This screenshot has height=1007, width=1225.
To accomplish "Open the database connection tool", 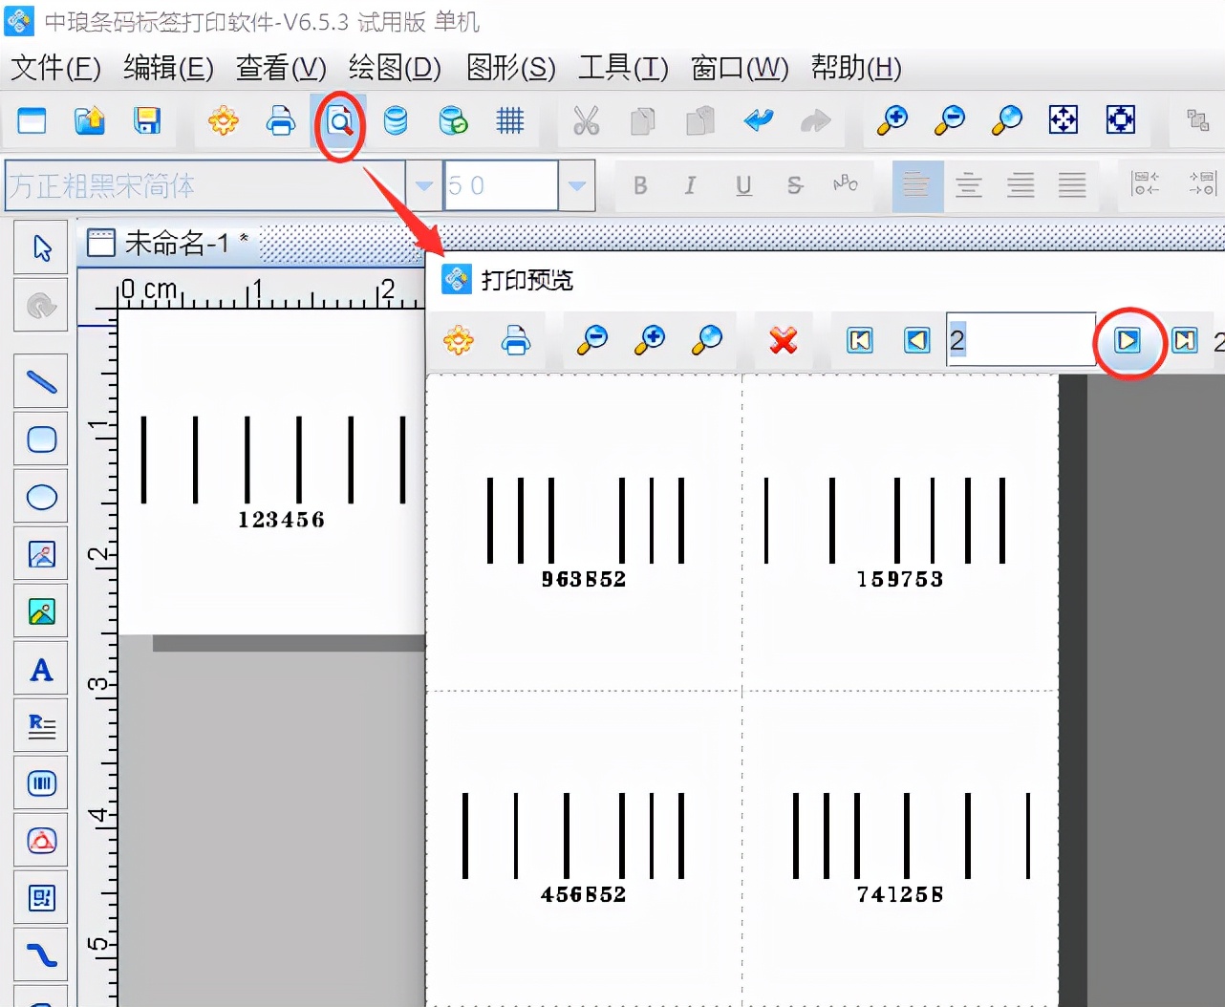I will click(x=395, y=121).
